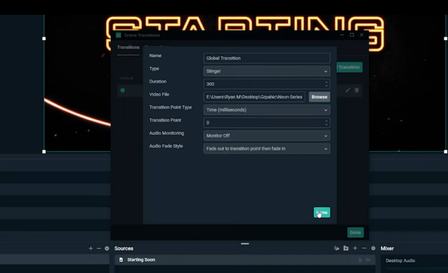Open the Sources panel settings gear
This screenshot has height=273, width=448.
pos(373,248)
